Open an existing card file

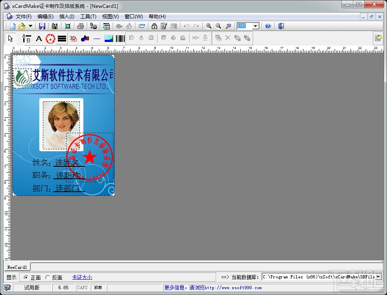(x=22, y=26)
